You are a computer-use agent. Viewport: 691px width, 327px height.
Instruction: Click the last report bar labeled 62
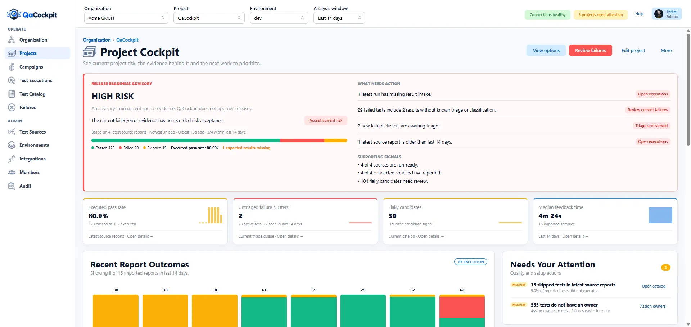462,311
